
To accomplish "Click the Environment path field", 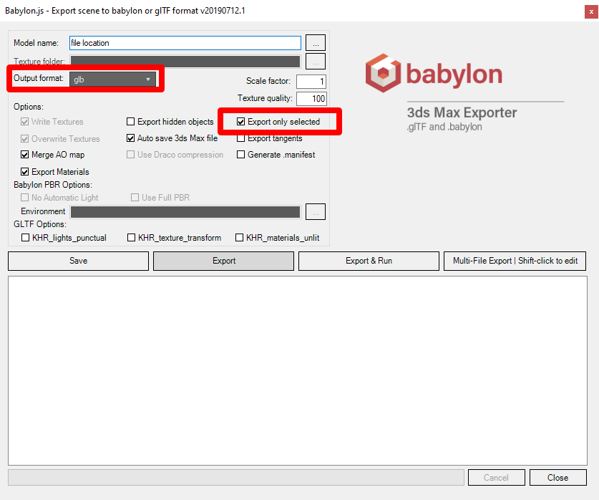I will point(185,212).
